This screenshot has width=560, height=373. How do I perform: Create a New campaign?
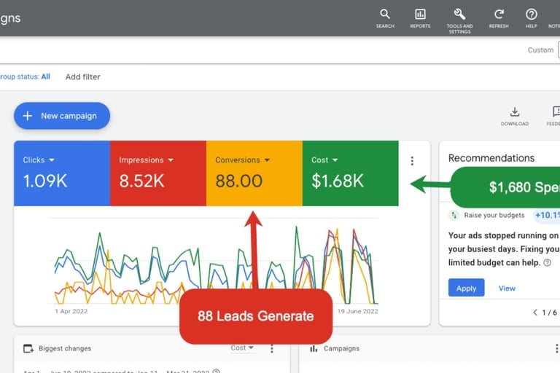click(62, 116)
